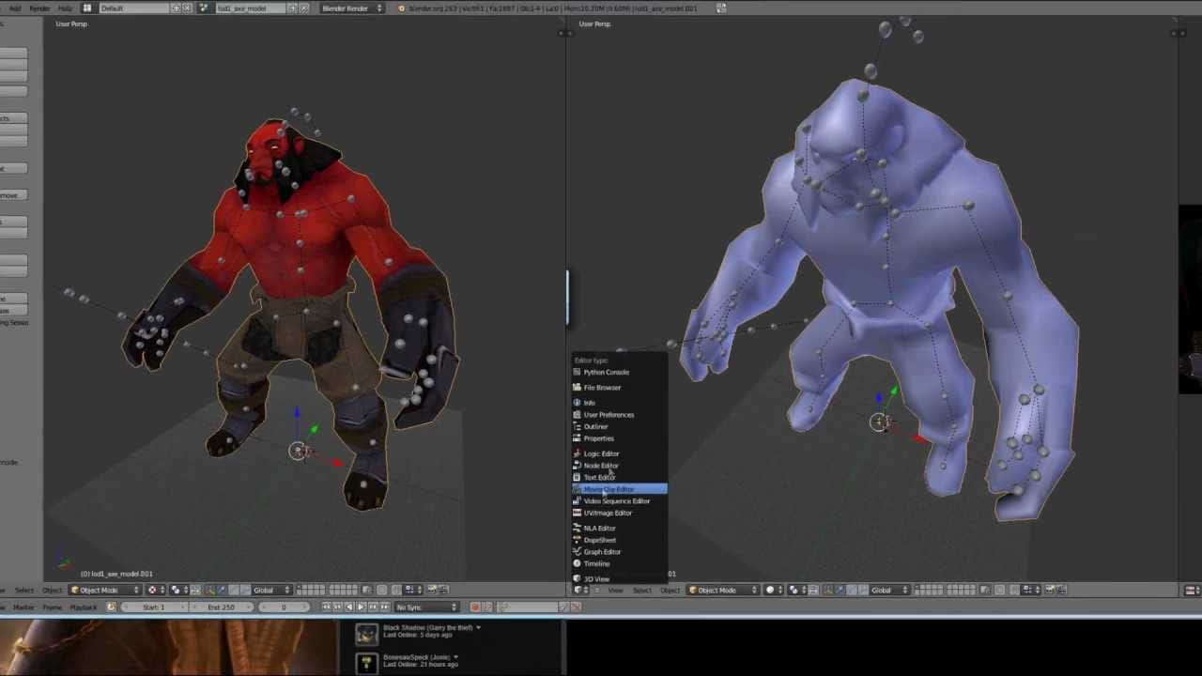Click the End 250 frame field
1202x676 pixels.
[x=222, y=607]
